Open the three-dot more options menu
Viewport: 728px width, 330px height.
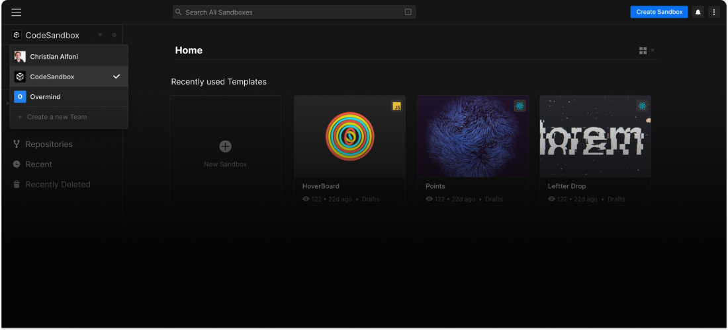[714, 12]
